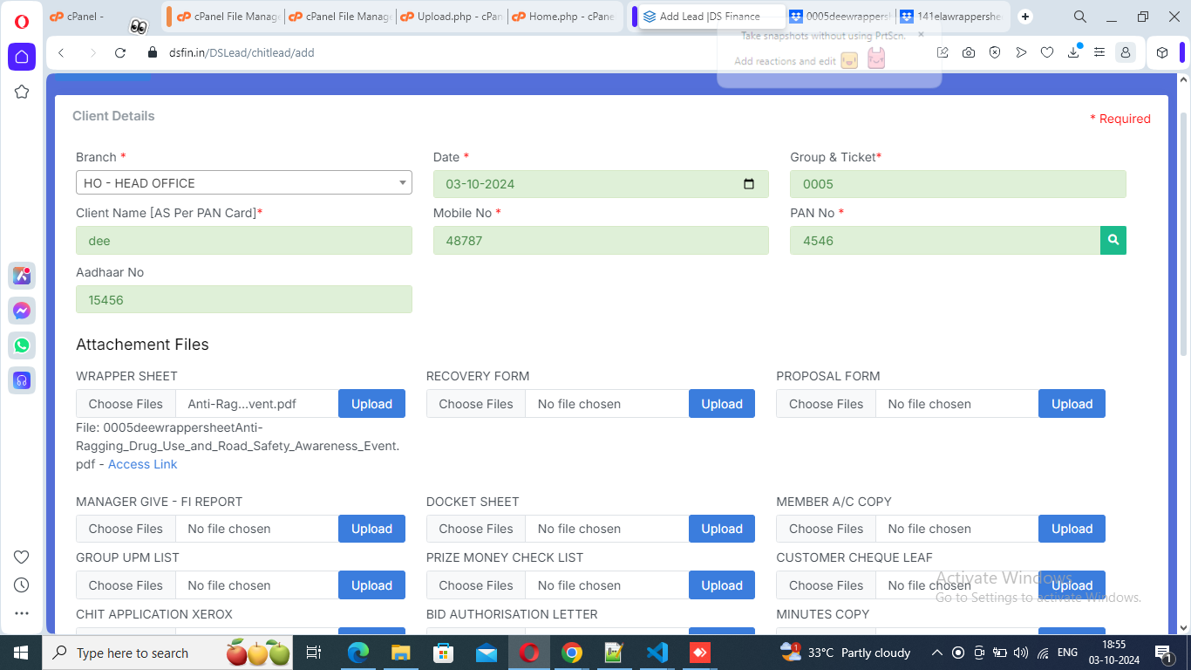The image size is (1191, 670).
Task: Click the Aadhaar No input field
Action: 243,300
